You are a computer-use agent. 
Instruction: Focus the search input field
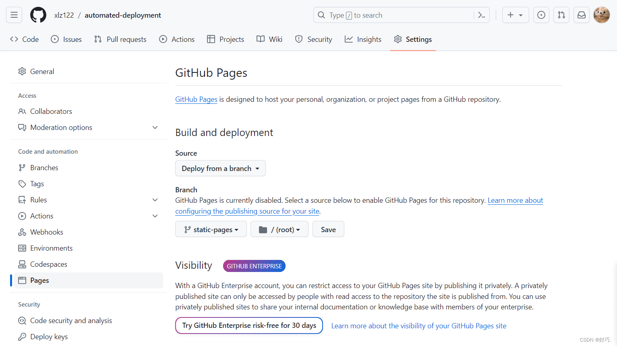tap(401, 15)
